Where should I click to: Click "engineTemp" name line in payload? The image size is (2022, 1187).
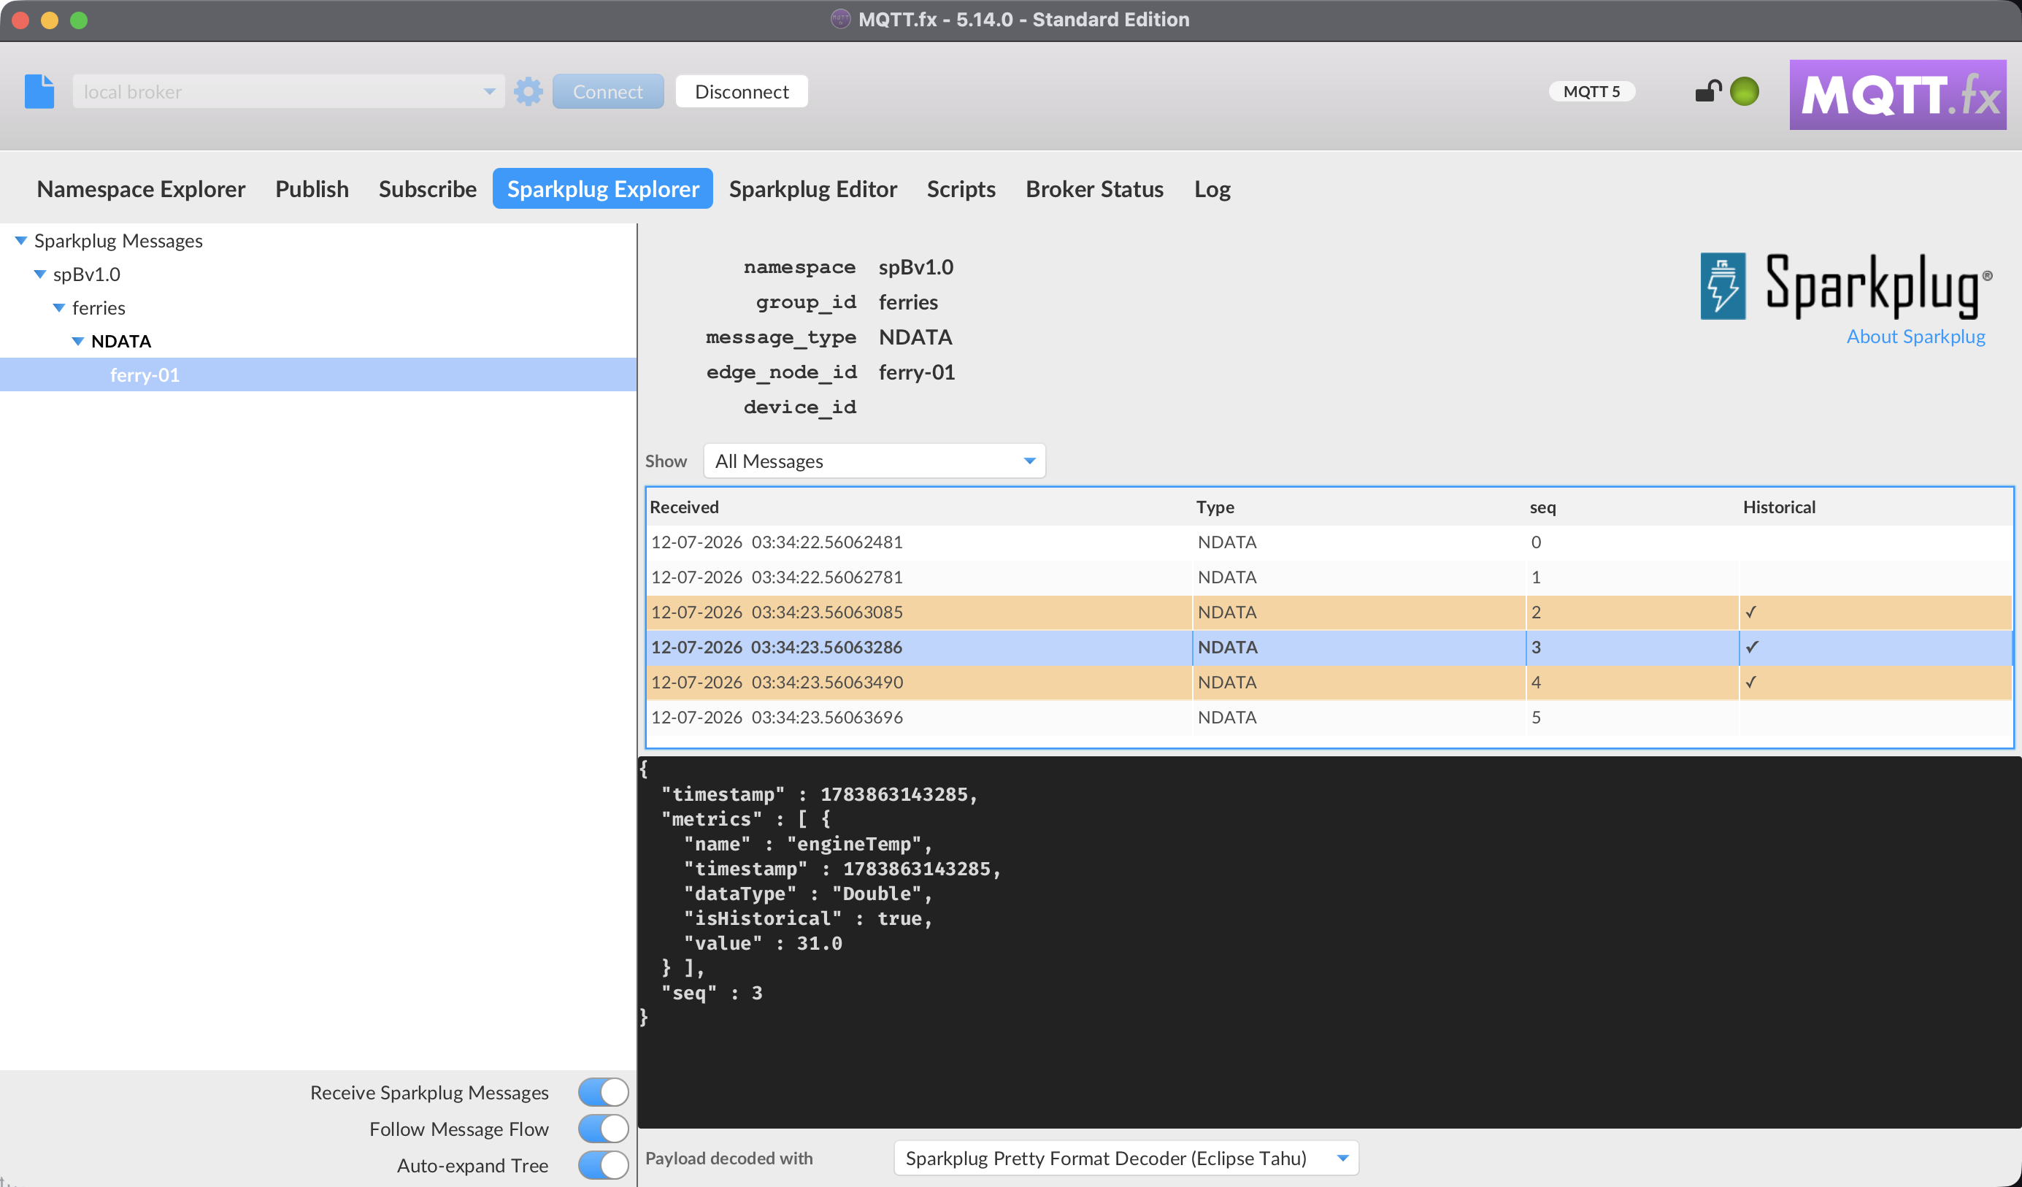point(808,843)
